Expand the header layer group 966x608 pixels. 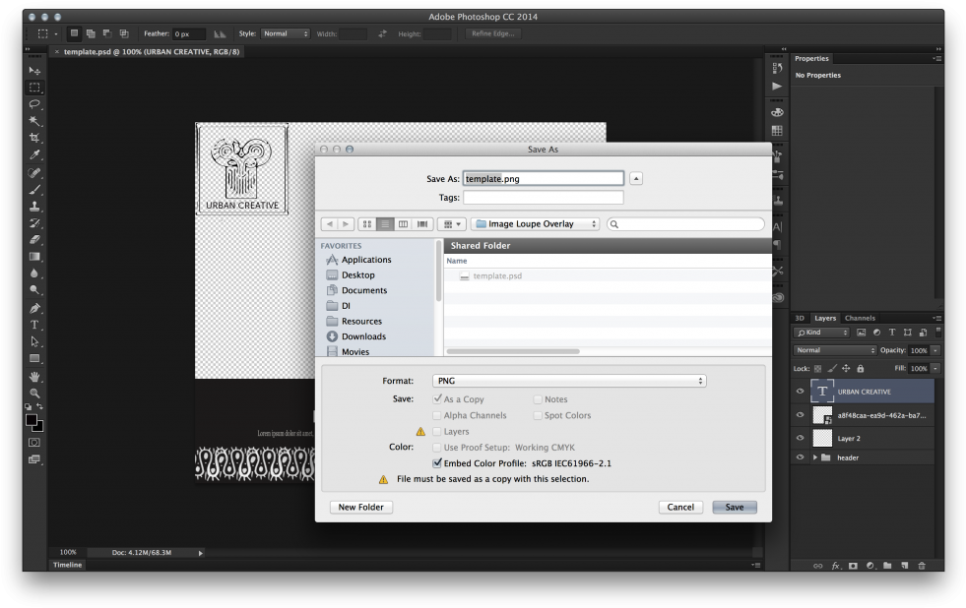(x=814, y=456)
